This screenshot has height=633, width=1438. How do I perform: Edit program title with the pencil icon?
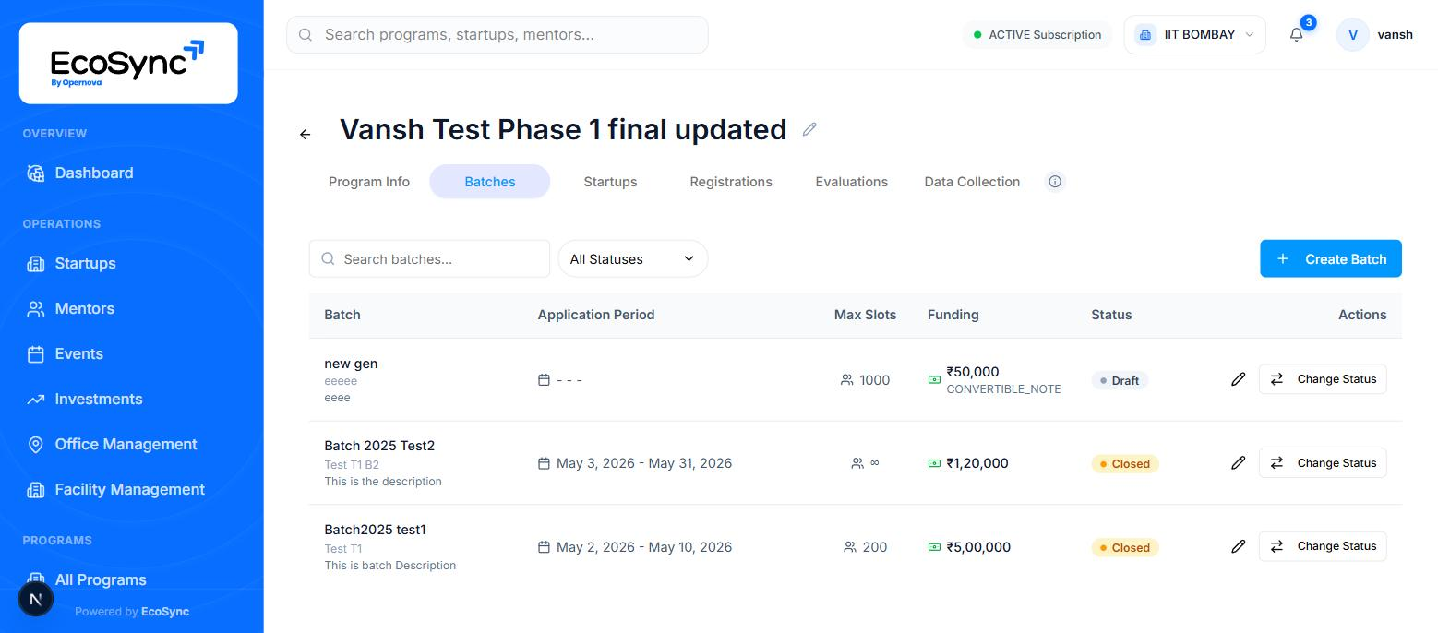(809, 129)
